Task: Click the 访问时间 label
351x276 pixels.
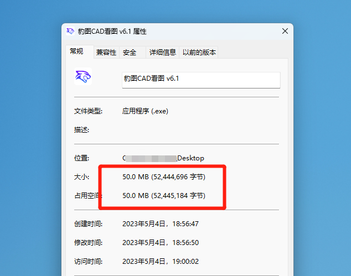Action: pyautogui.click(x=88, y=261)
